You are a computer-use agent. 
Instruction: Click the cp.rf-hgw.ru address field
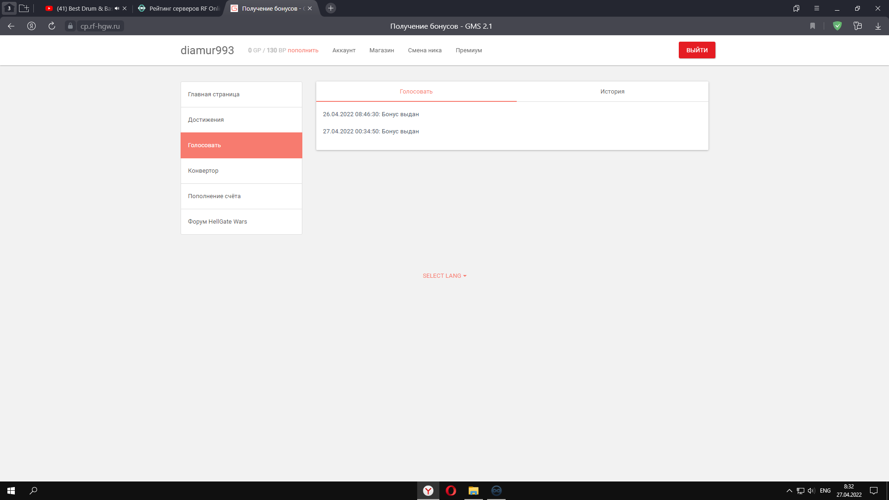100,26
